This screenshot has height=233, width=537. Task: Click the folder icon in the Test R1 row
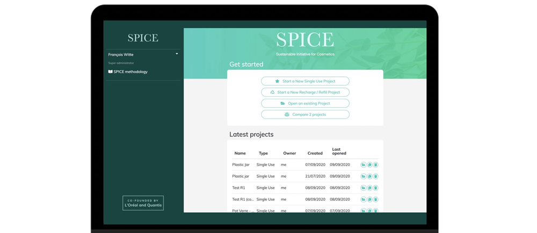pyautogui.click(x=364, y=188)
